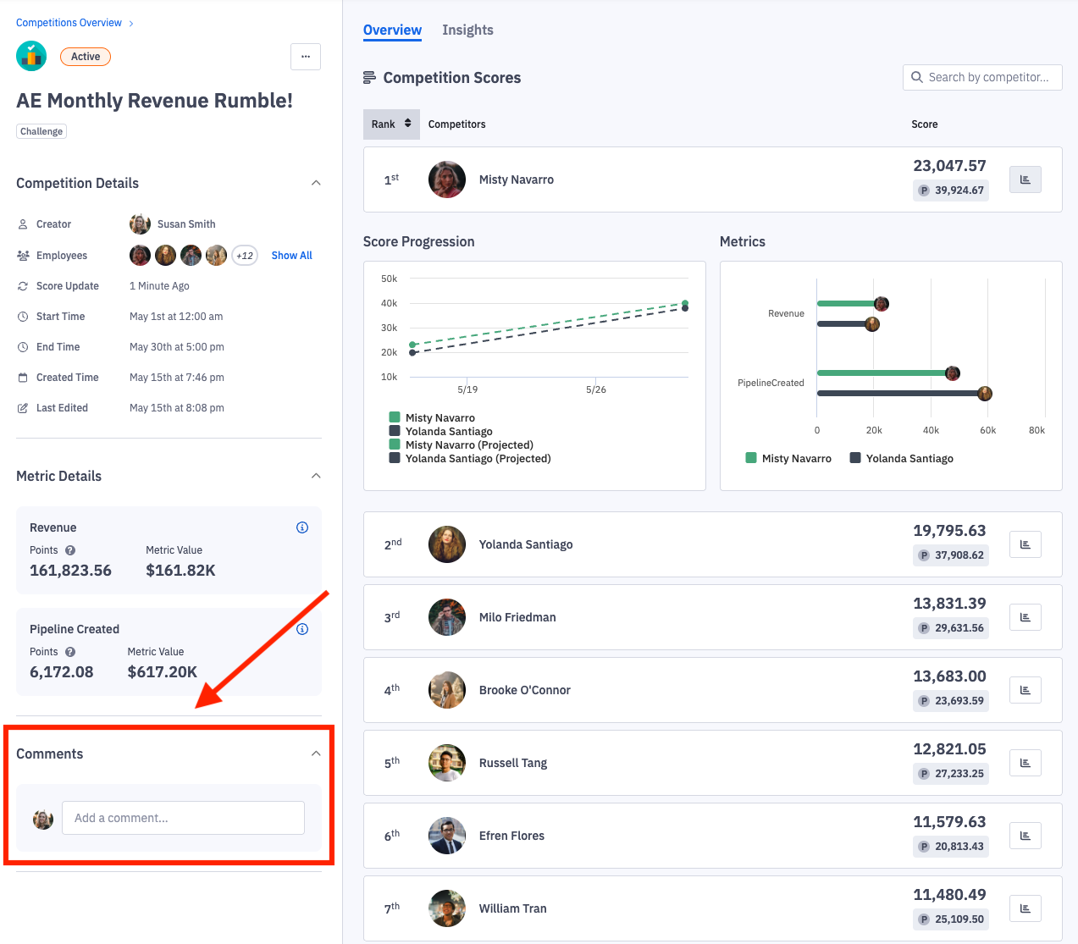Open chart details for Misty Navarro
The width and height of the screenshot is (1078, 944).
pyautogui.click(x=1025, y=179)
